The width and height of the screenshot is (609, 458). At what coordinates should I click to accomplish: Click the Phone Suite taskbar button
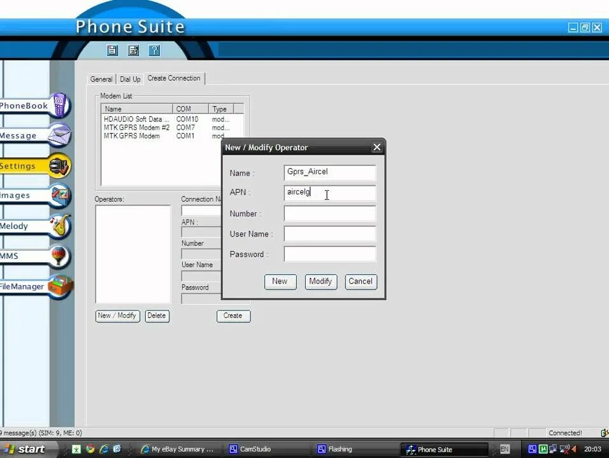[x=443, y=449]
